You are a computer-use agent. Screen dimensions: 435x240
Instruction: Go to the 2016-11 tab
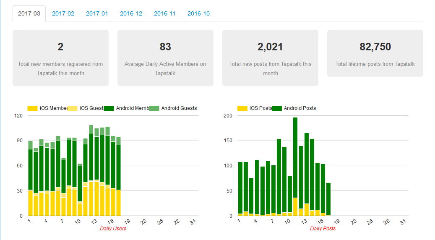(165, 13)
